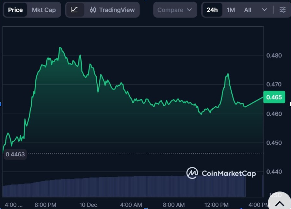Open the TradingView chart mode
The height and width of the screenshot is (209, 291).
(x=112, y=10)
